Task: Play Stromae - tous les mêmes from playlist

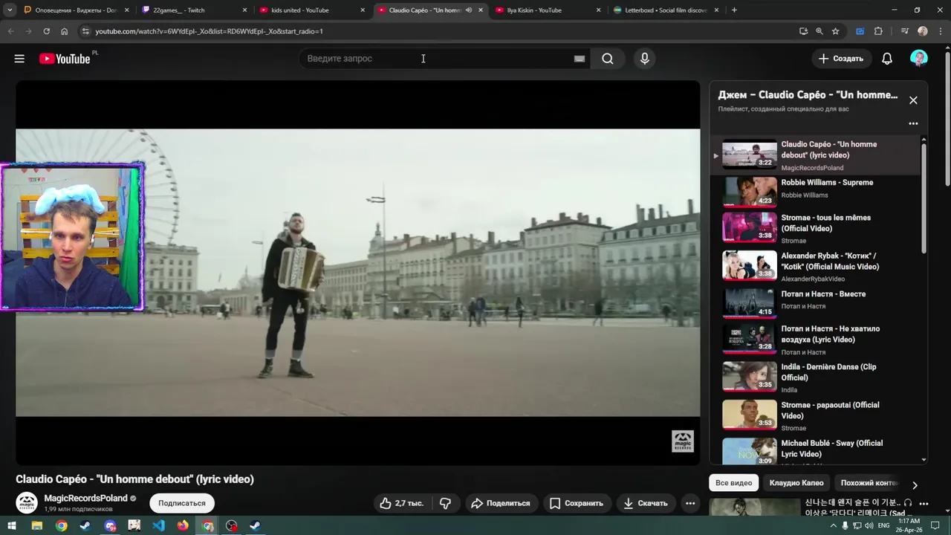Action: (x=815, y=228)
